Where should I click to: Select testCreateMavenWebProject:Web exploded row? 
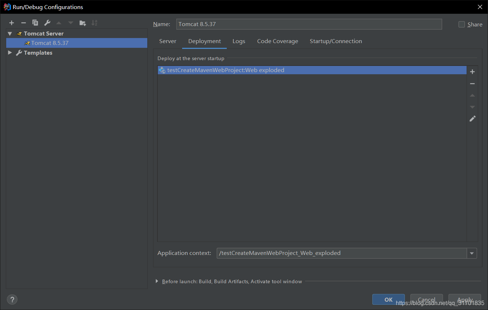(x=312, y=70)
